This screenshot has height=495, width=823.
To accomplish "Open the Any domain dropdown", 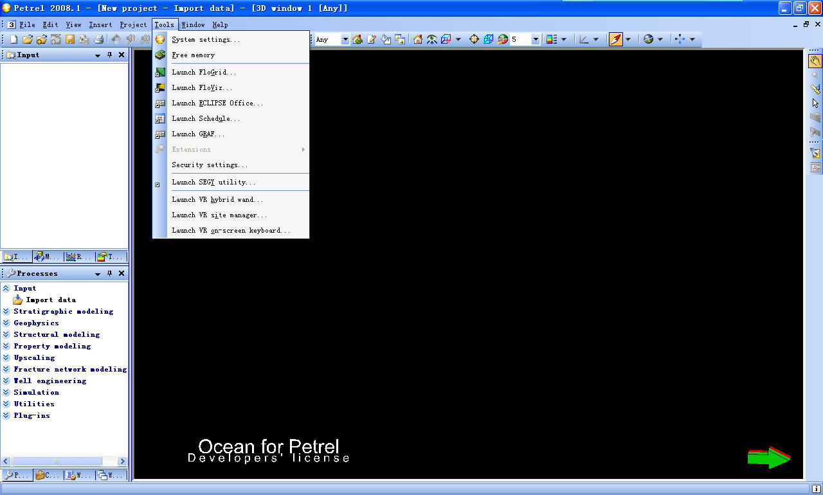I will coord(345,40).
